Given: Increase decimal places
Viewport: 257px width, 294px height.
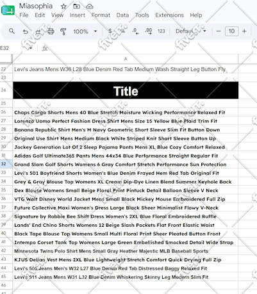Looking at the screenshot, I should (149, 31).
